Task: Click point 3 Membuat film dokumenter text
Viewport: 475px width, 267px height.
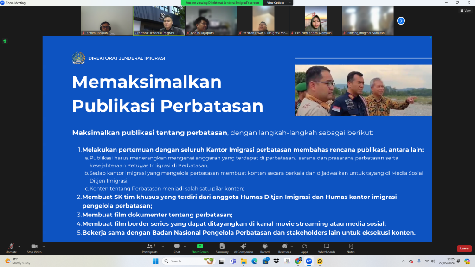Action: click(x=158, y=215)
